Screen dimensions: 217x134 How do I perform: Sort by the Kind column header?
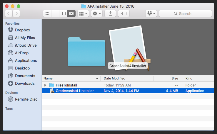click(x=198, y=78)
